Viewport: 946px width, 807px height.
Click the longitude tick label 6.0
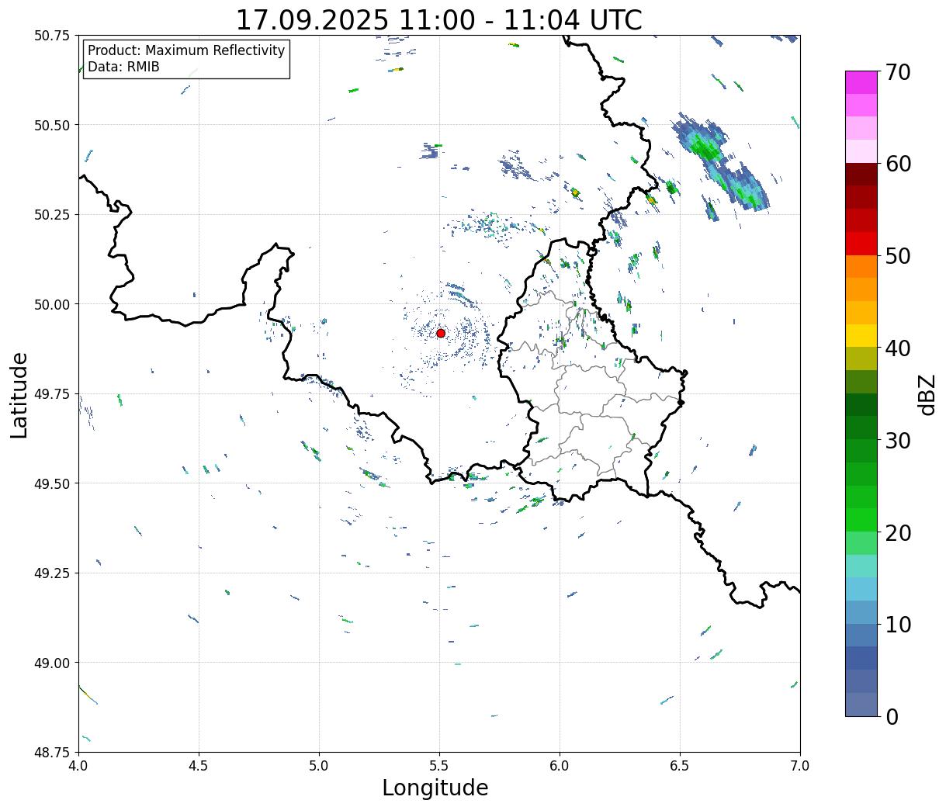560,766
